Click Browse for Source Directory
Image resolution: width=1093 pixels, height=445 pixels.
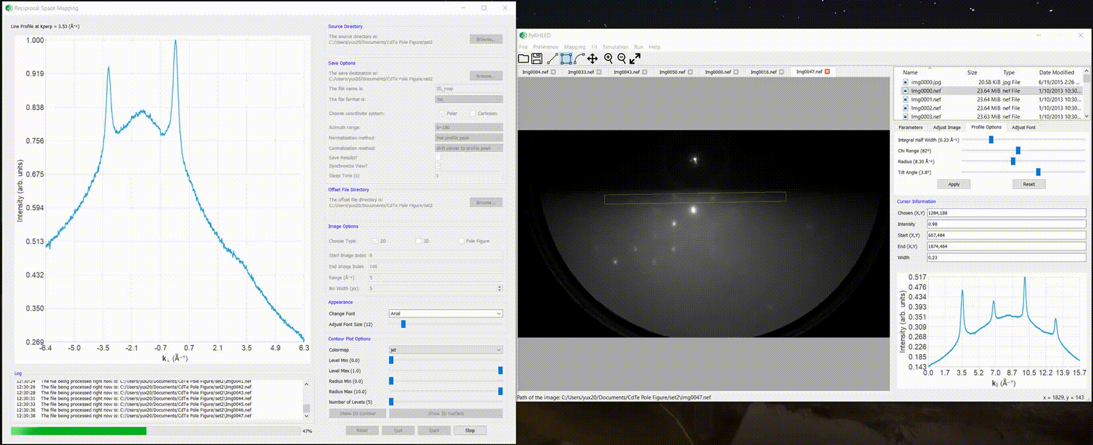pos(486,39)
